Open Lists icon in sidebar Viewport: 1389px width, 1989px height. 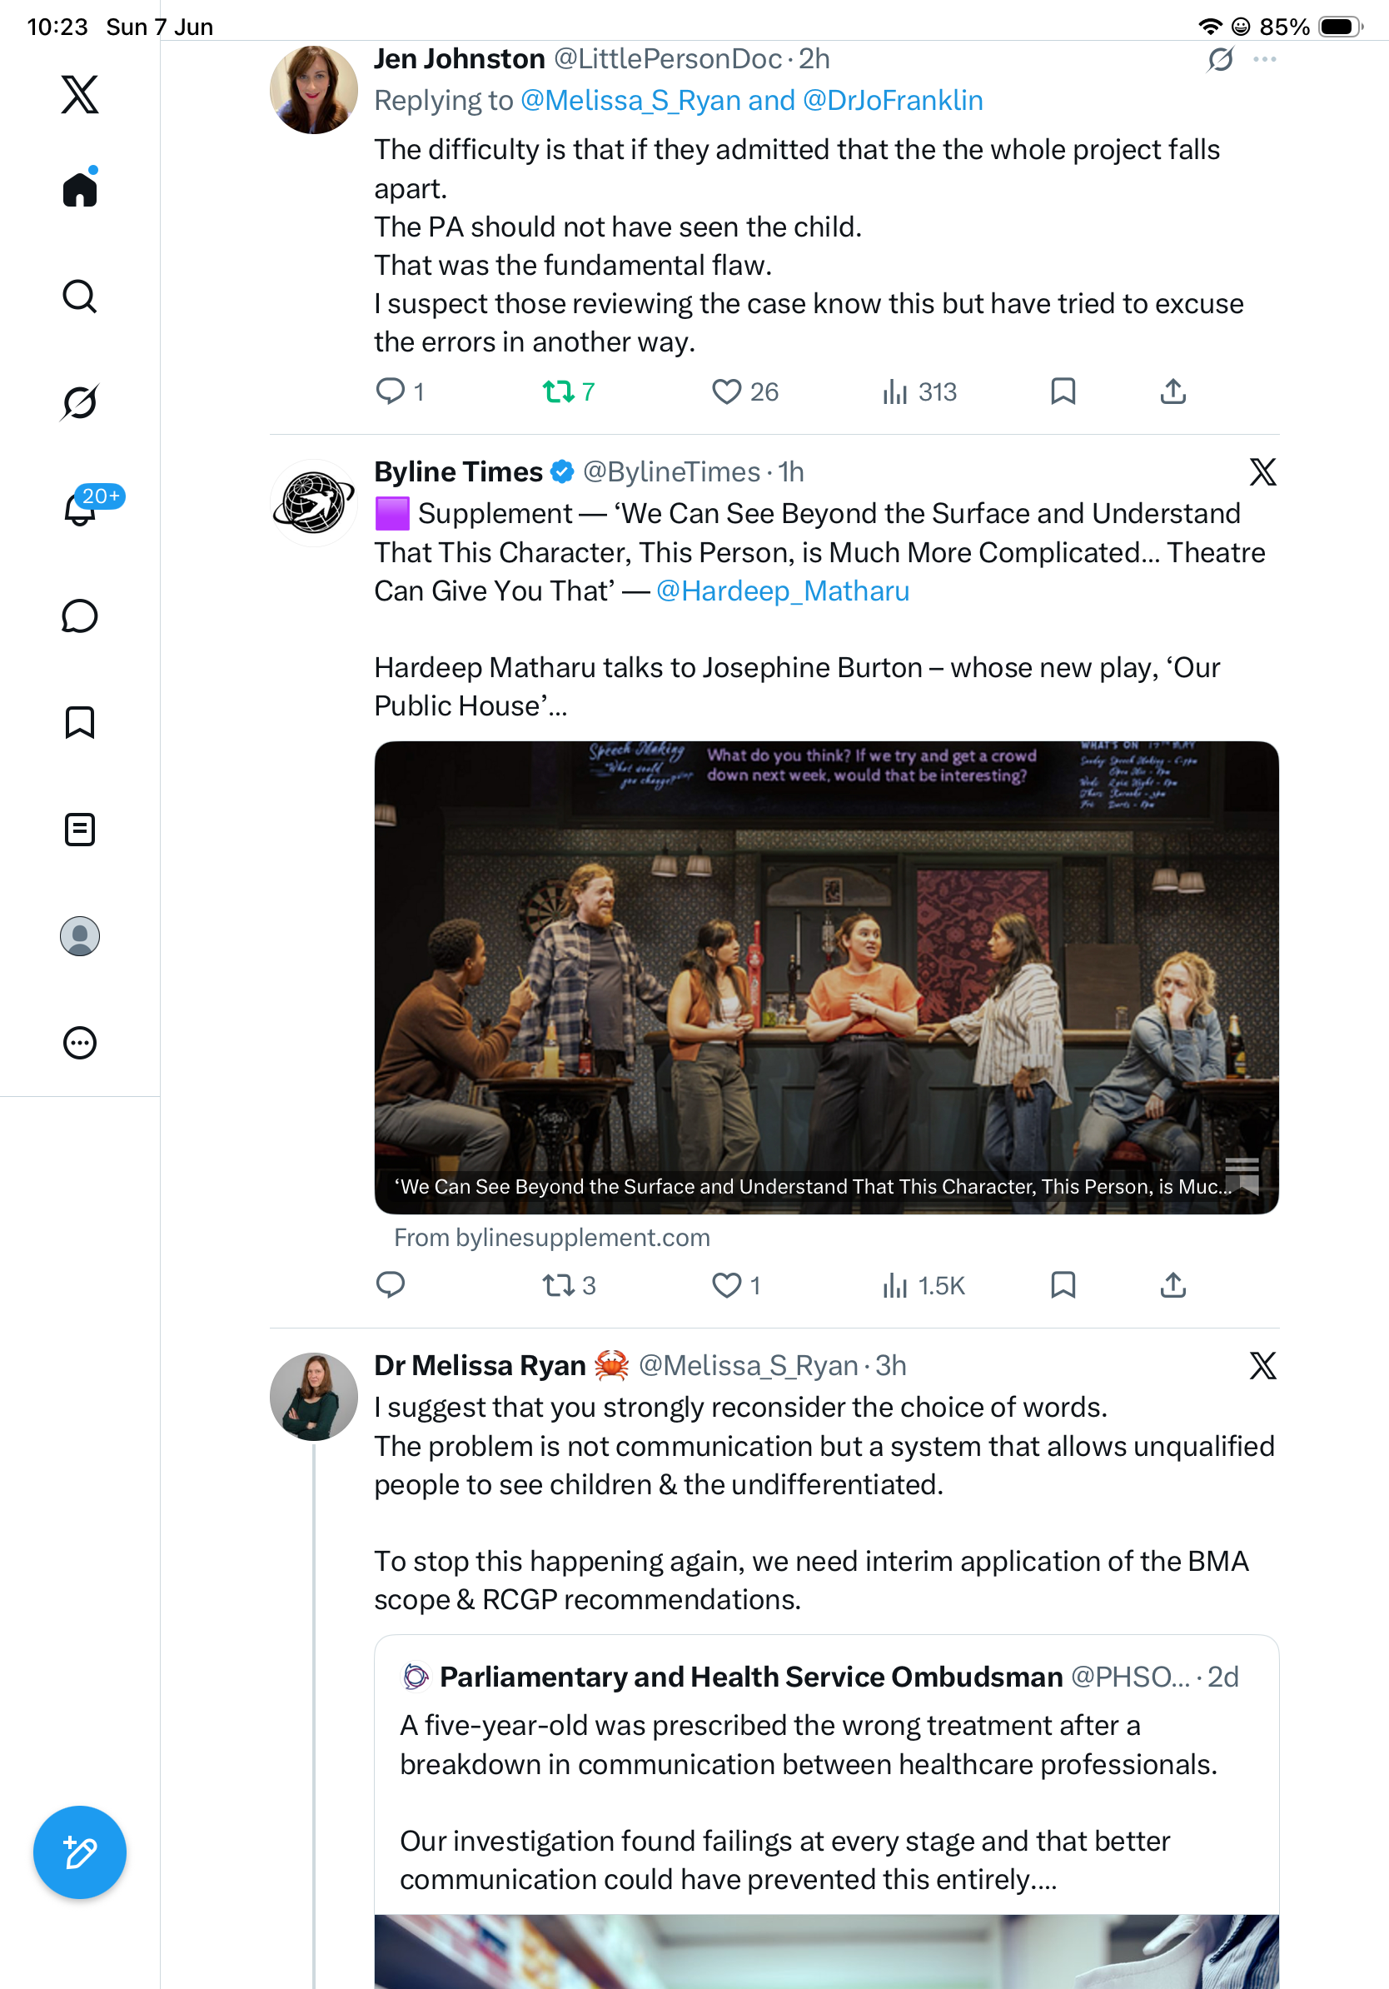point(80,830)
